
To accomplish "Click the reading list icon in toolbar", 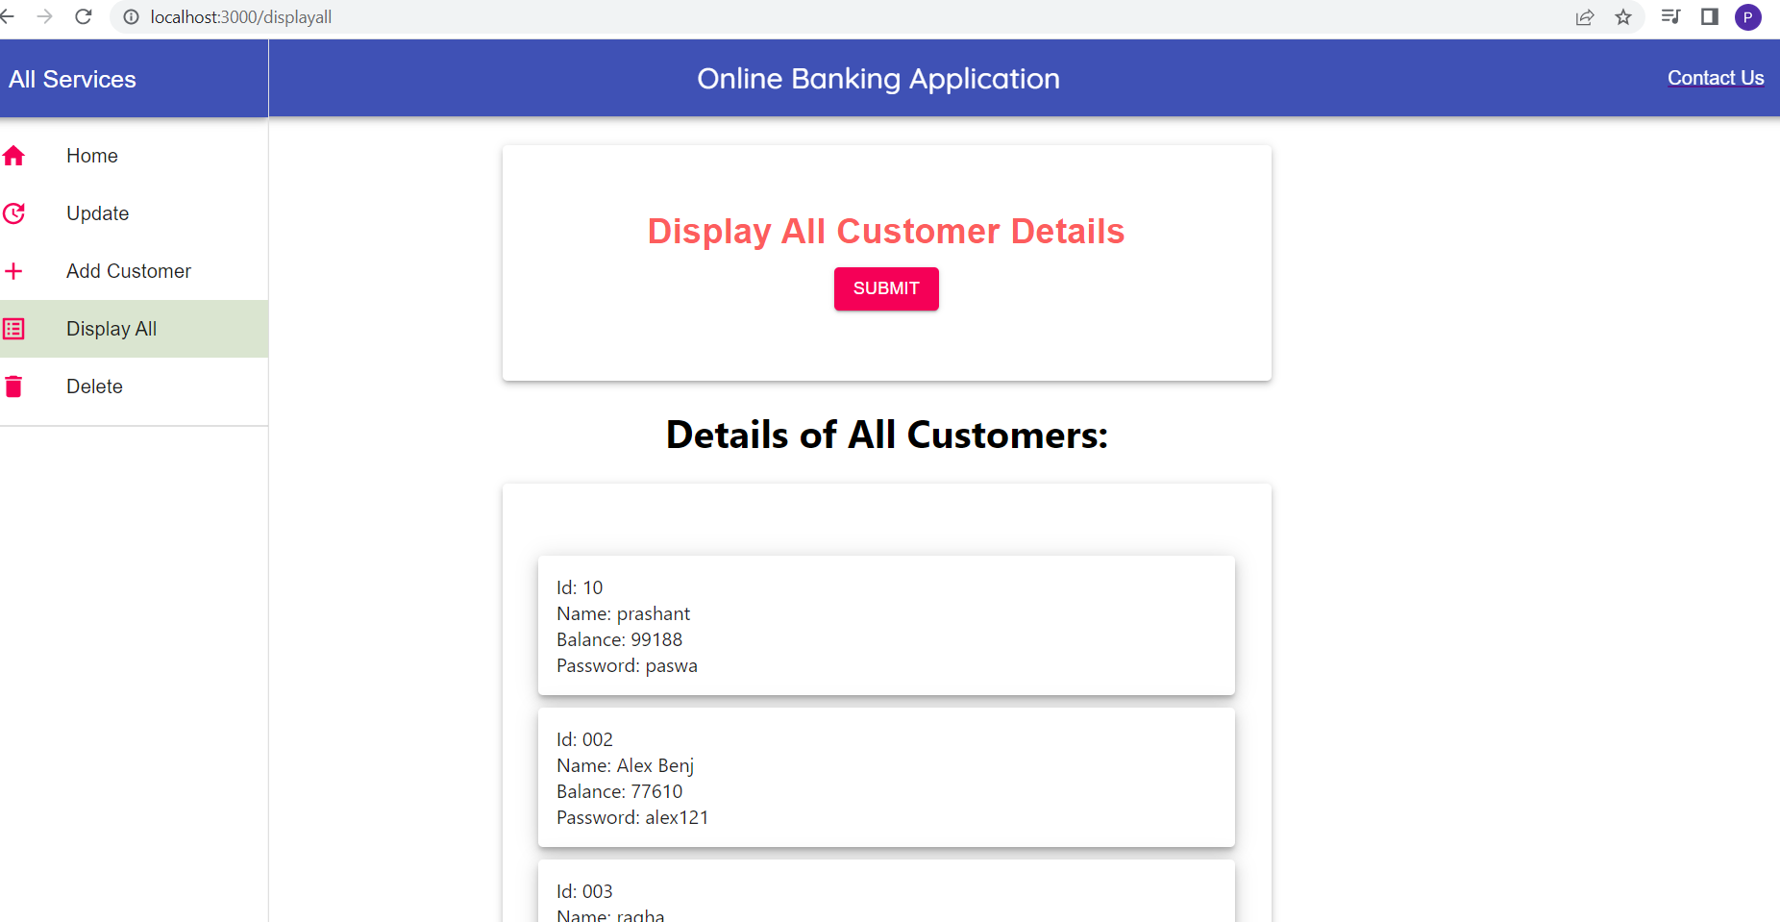I will click(x=1671, y=16).
